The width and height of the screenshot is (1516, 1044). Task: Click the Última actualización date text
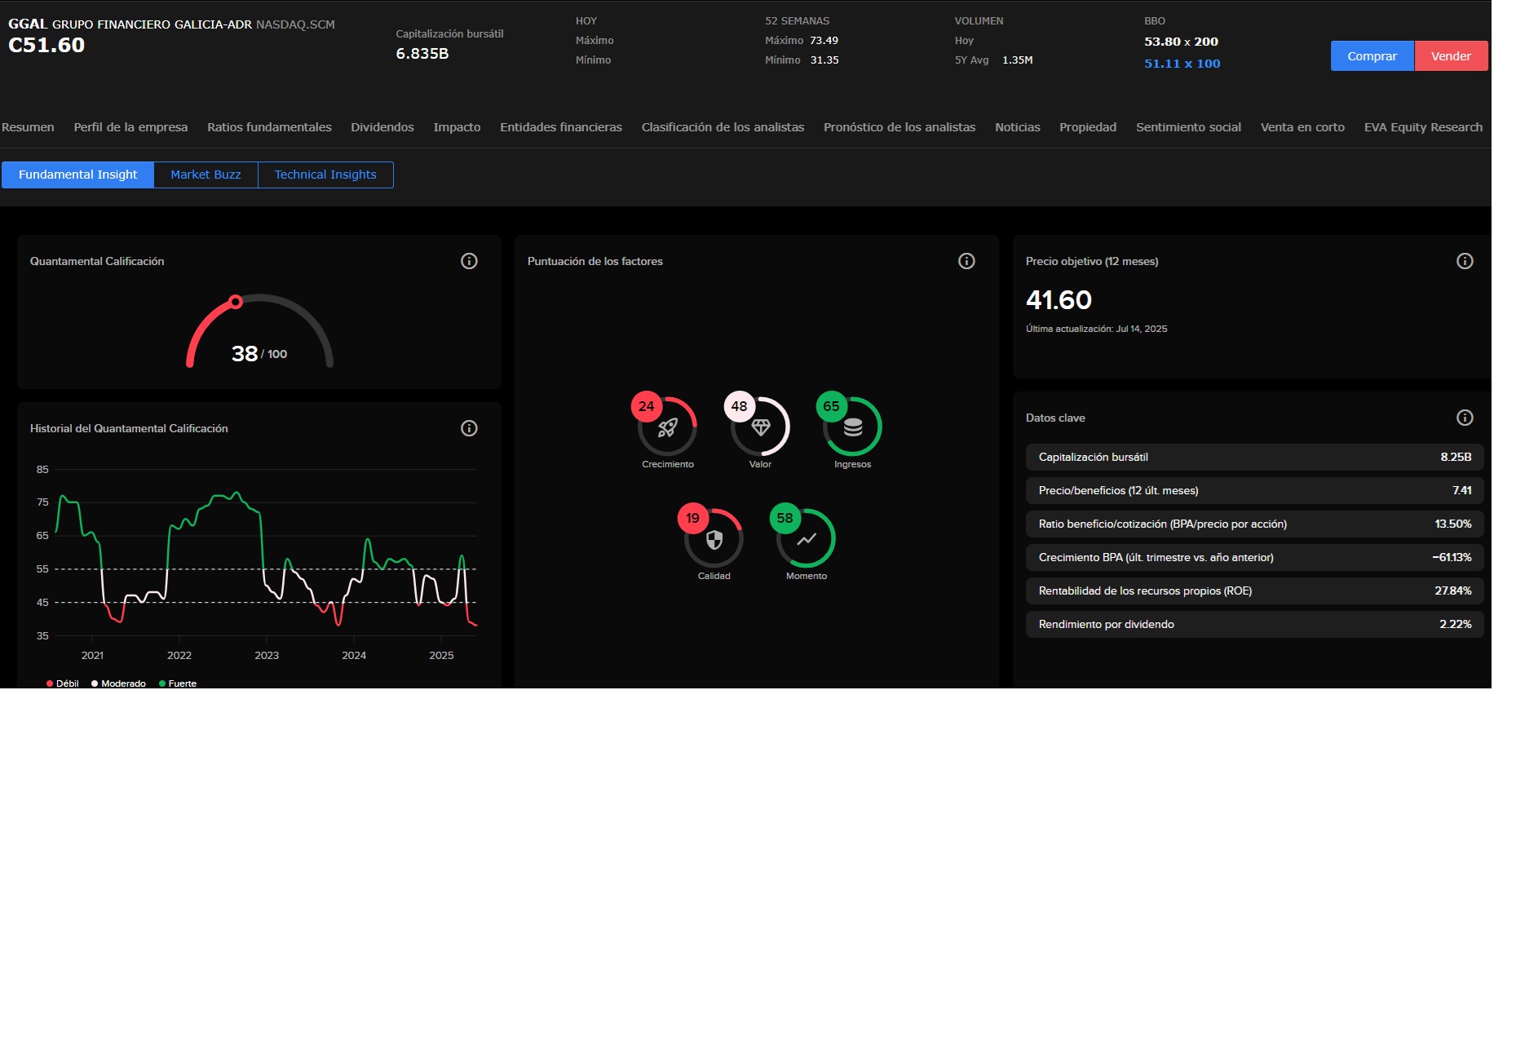coord(1096,329)
